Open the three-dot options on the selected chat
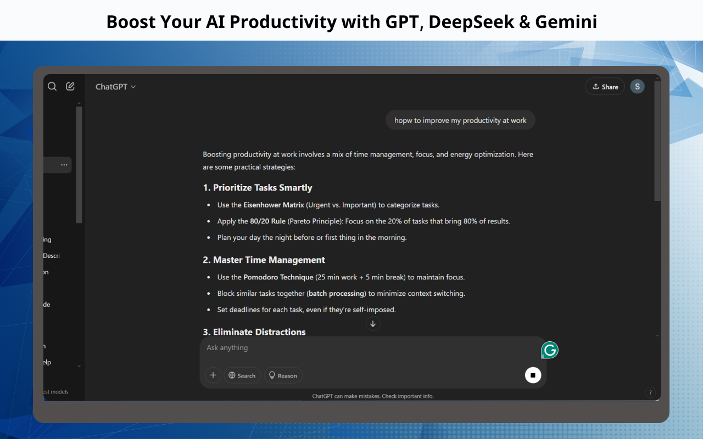This screenshot has height=439, width=703. 64,165
